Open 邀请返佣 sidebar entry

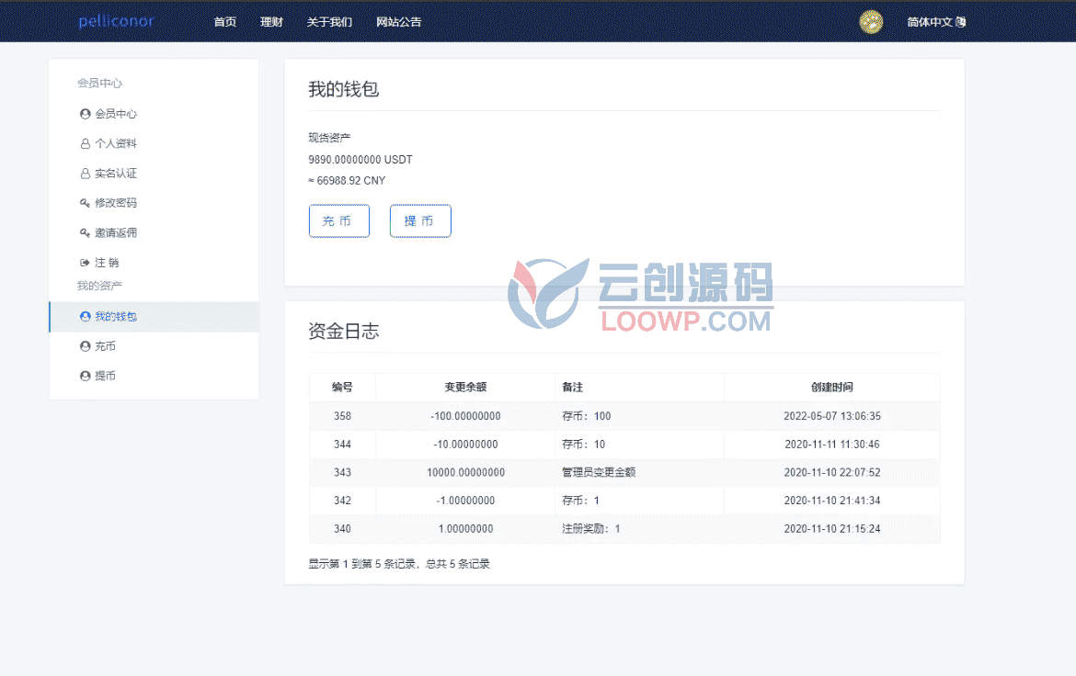pyautogui.click(x=116, y=233)
